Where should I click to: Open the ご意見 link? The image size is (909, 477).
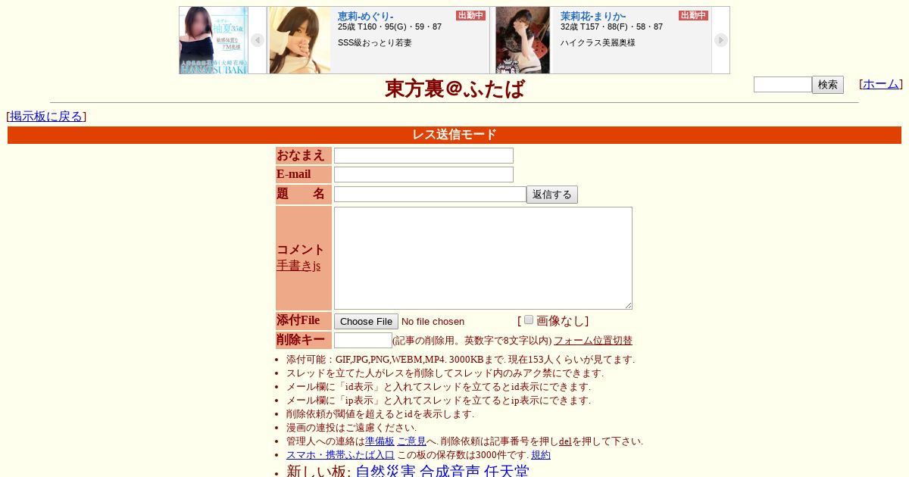coord(411,441)
